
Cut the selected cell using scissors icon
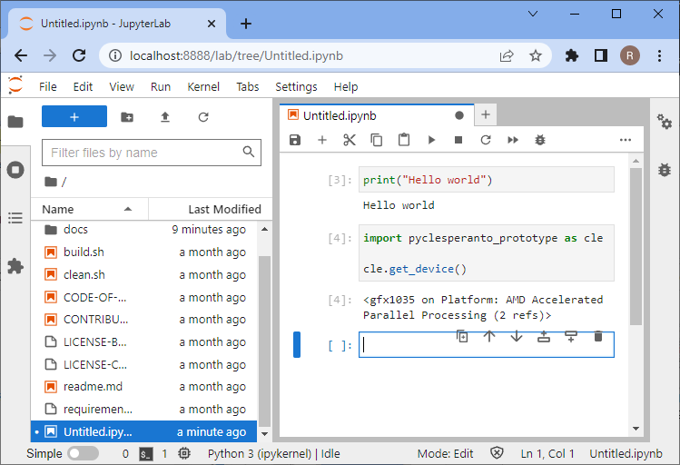(349, 140)
